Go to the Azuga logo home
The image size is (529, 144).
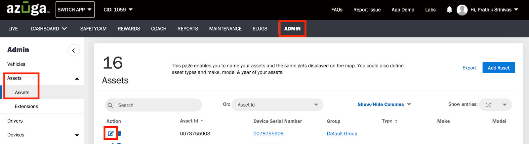coord(28,9)
